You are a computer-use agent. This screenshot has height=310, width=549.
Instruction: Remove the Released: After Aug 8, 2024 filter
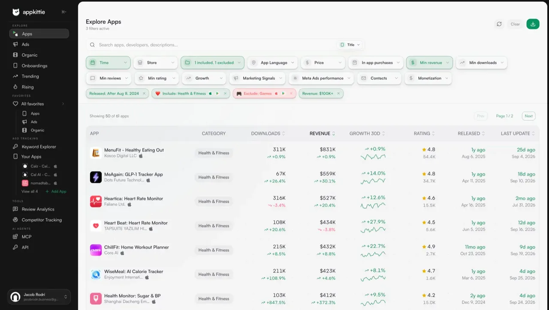pos(144,93)
